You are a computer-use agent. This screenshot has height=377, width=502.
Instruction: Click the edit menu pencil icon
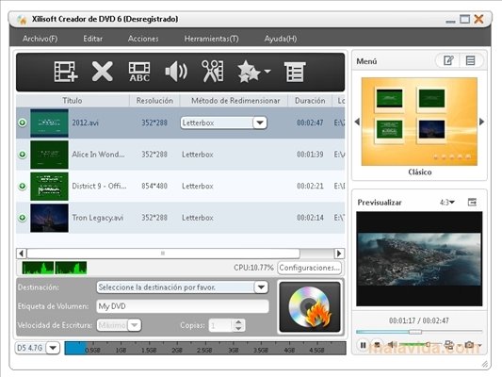coord(448,60)
